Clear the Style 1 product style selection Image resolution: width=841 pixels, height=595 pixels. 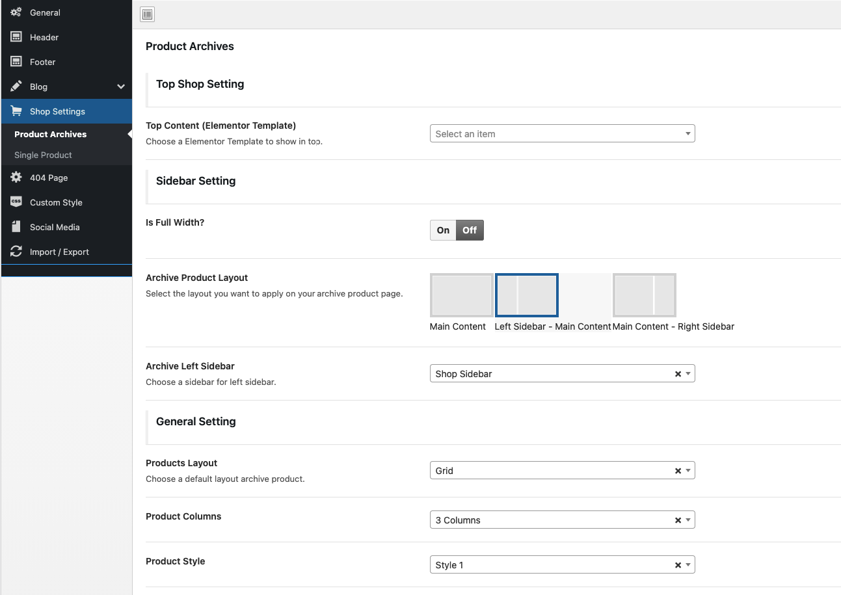pos(678,565)
